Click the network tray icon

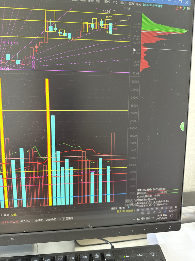138,219
